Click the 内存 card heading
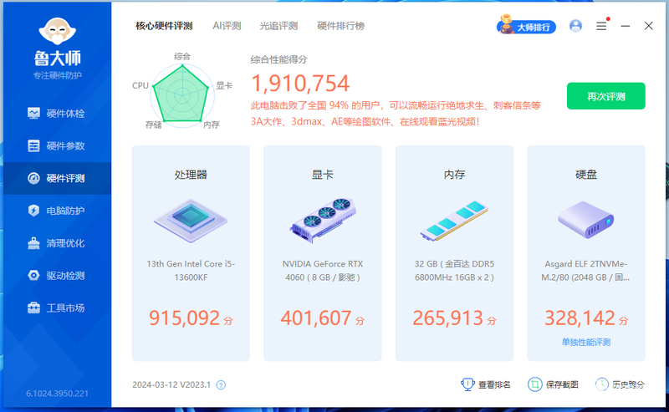The height and width of the screenshot is (412, 669). [454, 175]
